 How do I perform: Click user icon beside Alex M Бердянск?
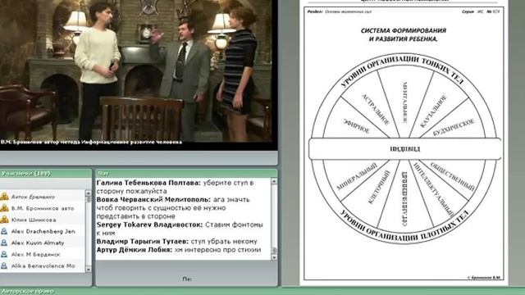pyautogui.click(x=4, y=254)
